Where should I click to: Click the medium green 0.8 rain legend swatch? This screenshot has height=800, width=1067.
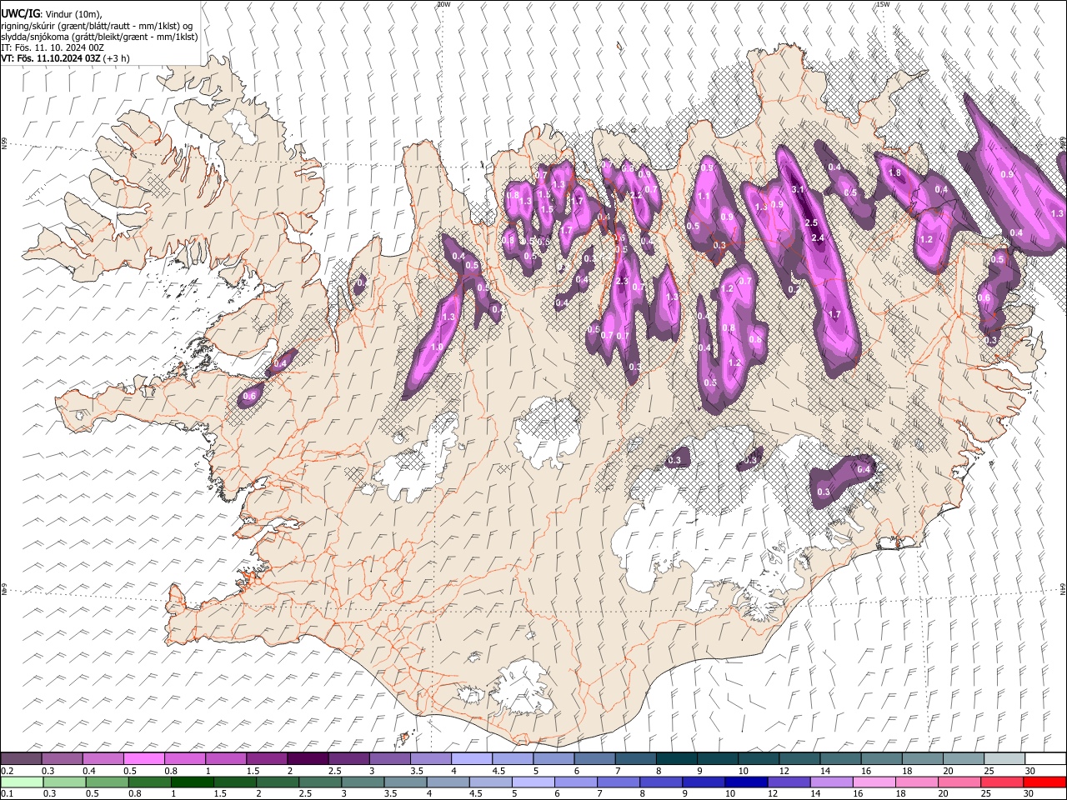click(x=149, y=782)
